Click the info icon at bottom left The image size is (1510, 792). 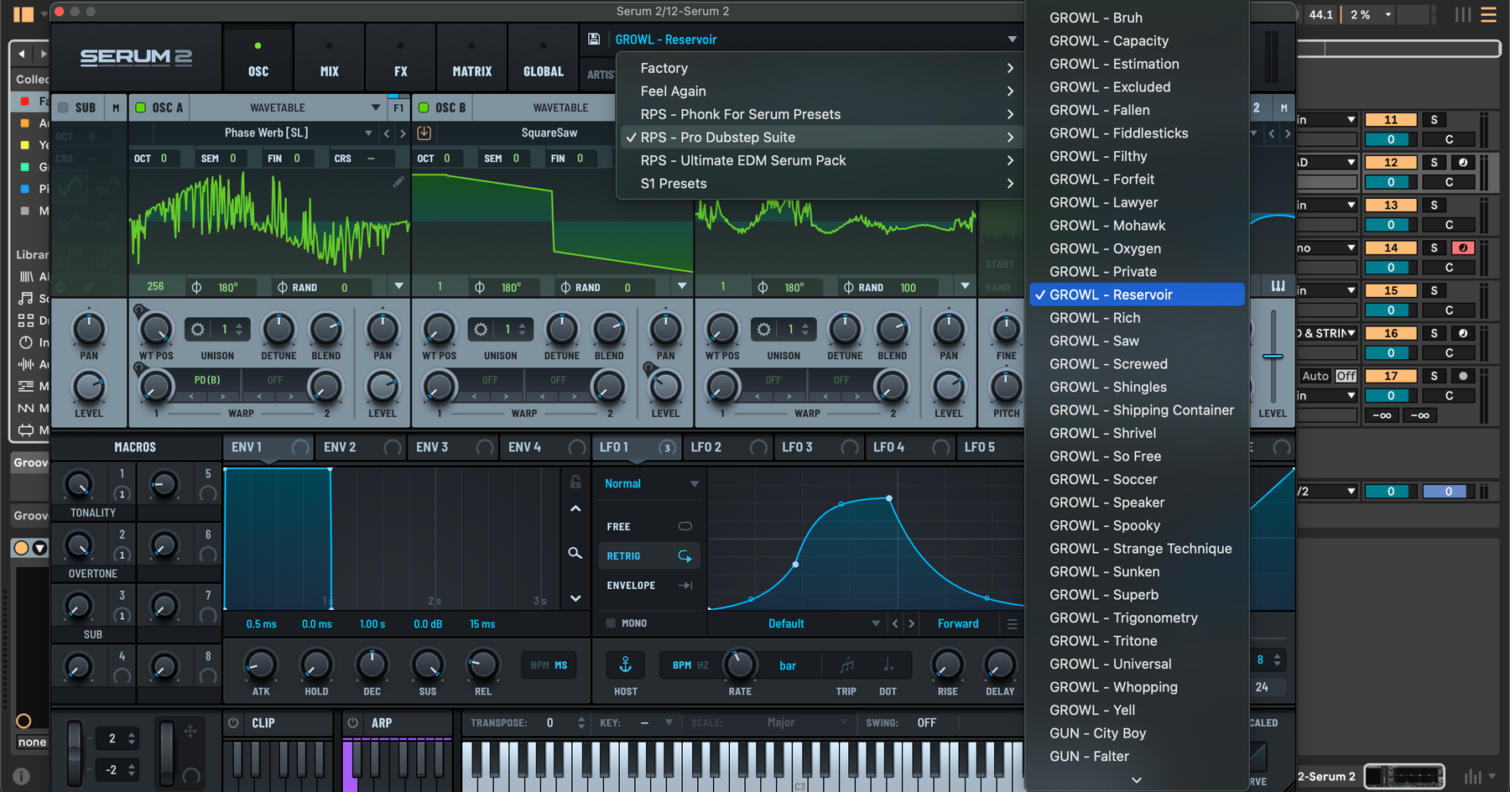point(22,777)
